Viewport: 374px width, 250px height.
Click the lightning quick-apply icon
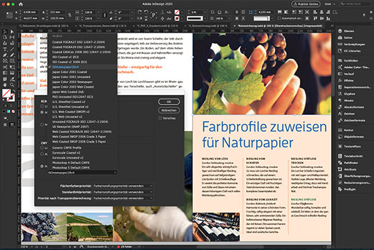click(364, 15)
